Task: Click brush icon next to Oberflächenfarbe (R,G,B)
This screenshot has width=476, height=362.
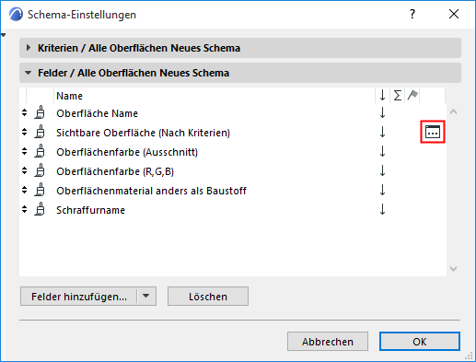Action: click(x=40, y=171)
